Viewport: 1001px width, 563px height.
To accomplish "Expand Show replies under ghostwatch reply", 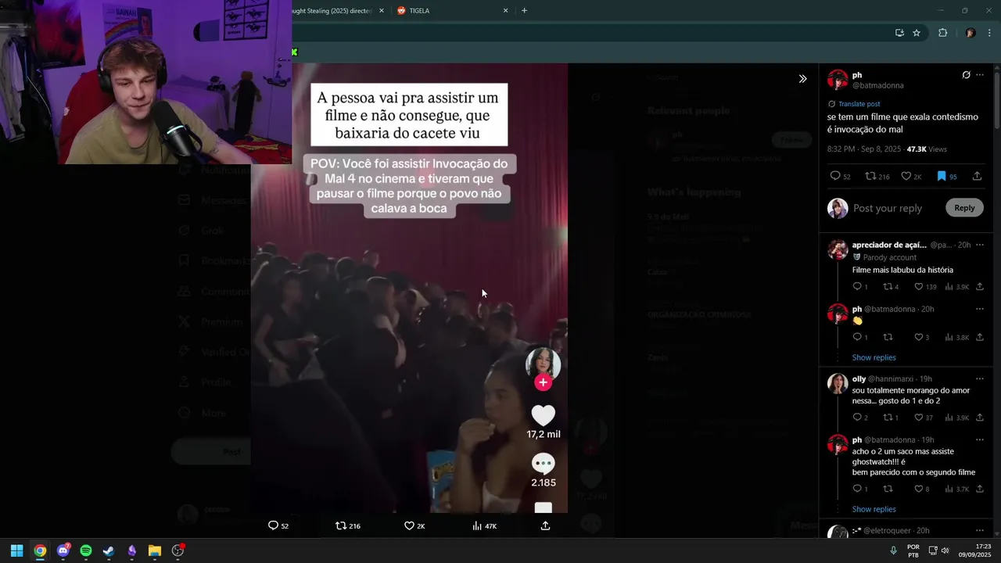I will click(874, 509).
